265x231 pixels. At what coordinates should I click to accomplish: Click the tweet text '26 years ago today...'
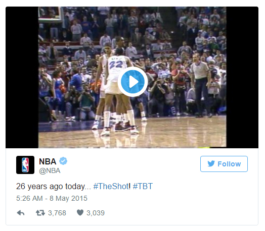(54, 187)
